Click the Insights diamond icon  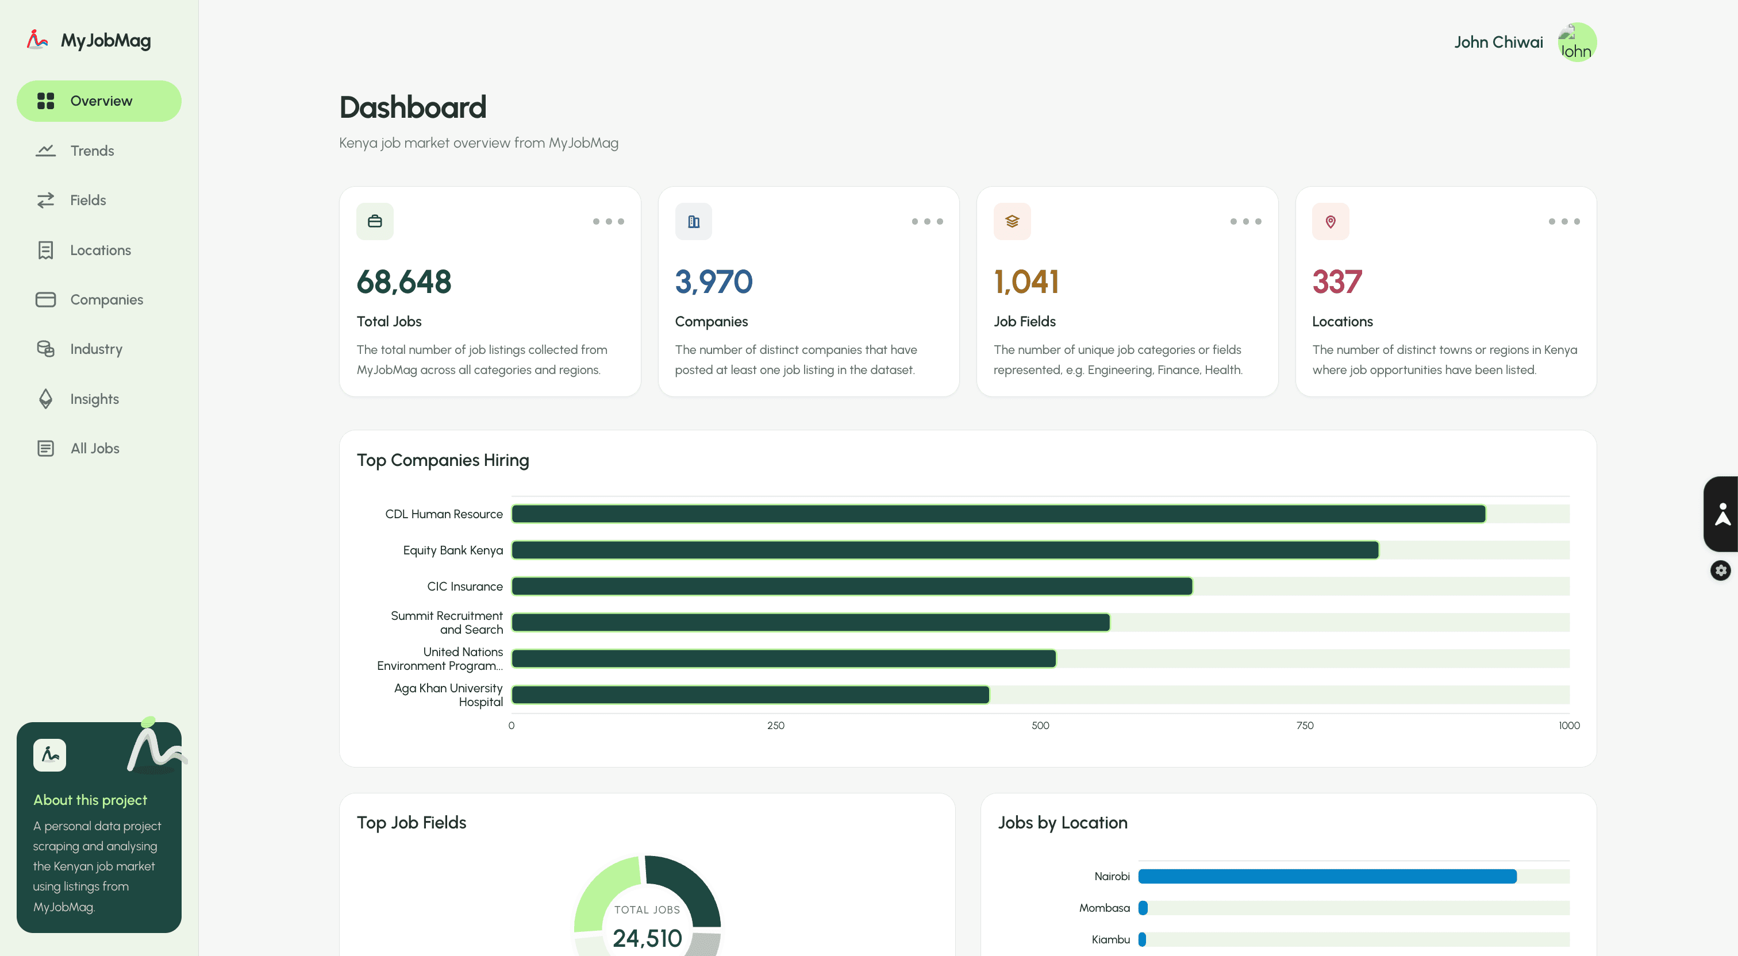pos(45,399)
